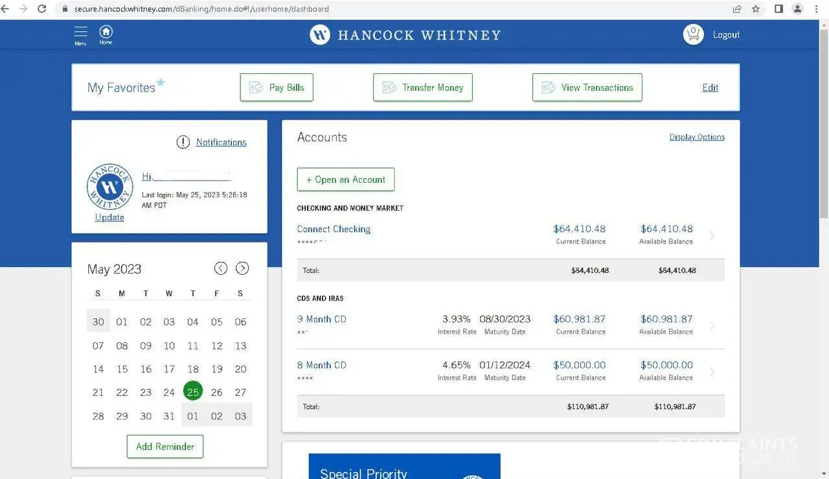Reload the page
The height and width of the screenshot is (479, 829).
point(42,9)
